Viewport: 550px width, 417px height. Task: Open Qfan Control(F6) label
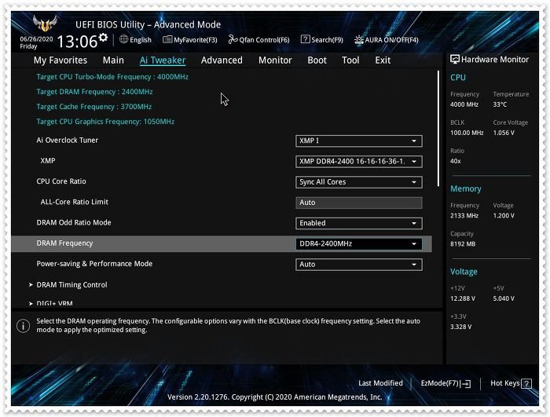[x=265, y=40]
